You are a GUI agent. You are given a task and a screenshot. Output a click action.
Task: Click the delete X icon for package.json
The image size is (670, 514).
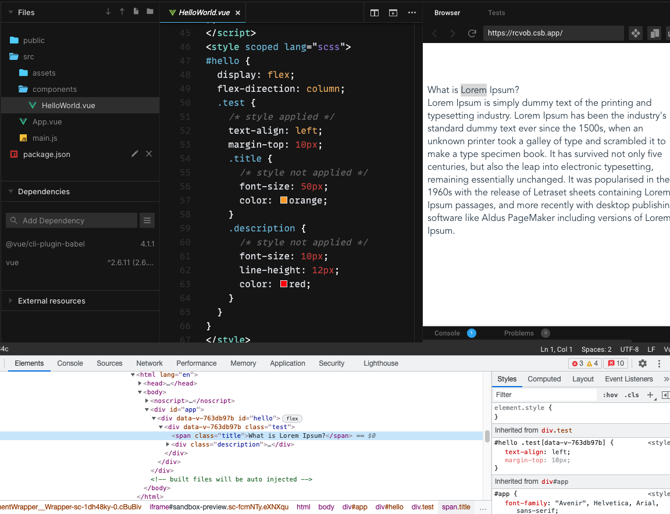point(149,154)
